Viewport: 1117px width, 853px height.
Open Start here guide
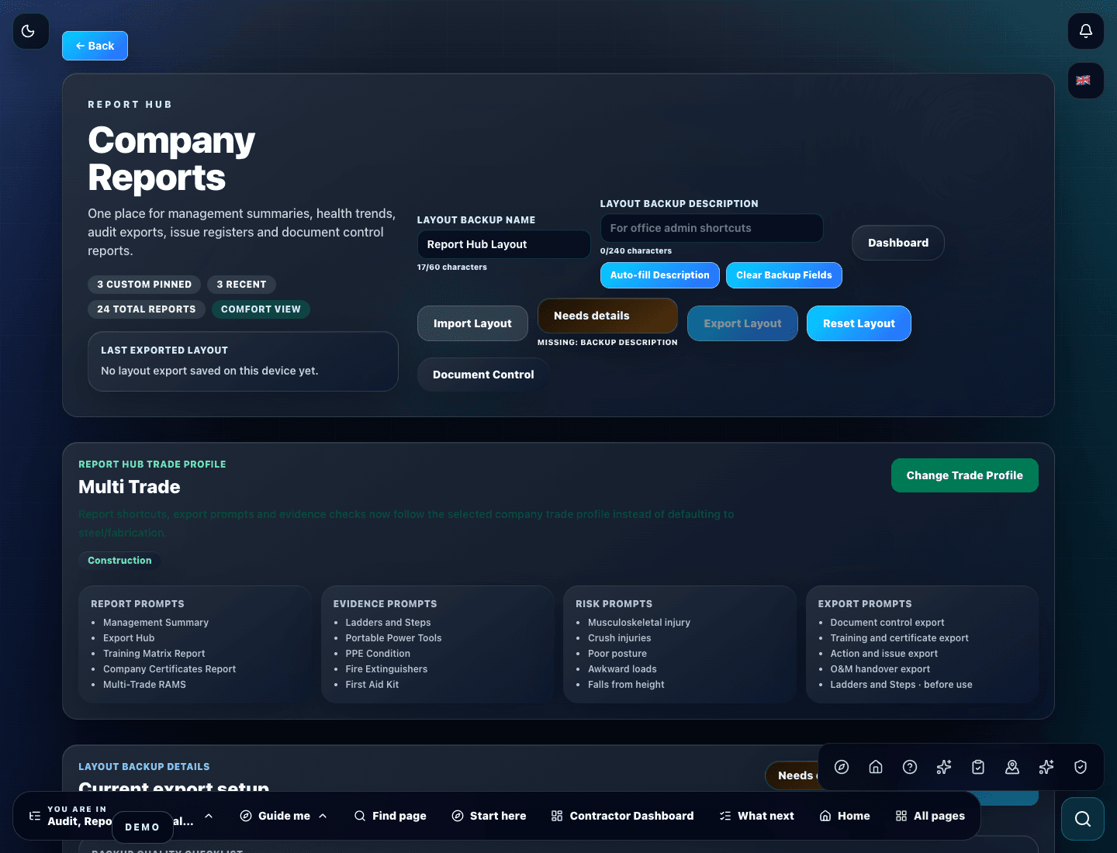tap(489, 816)
